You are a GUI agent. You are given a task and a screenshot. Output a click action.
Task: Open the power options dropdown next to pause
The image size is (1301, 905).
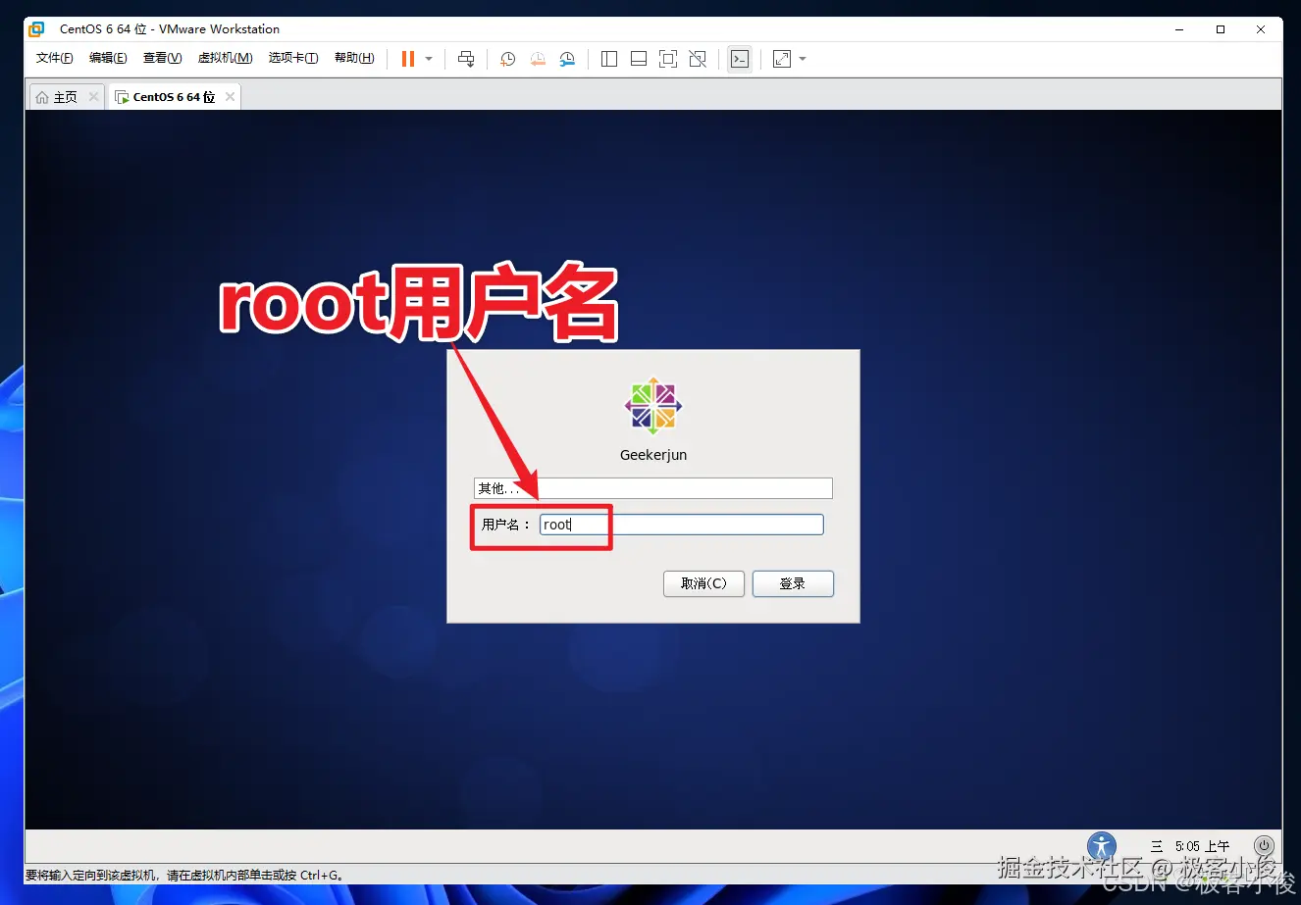click(x=429, y=59)
